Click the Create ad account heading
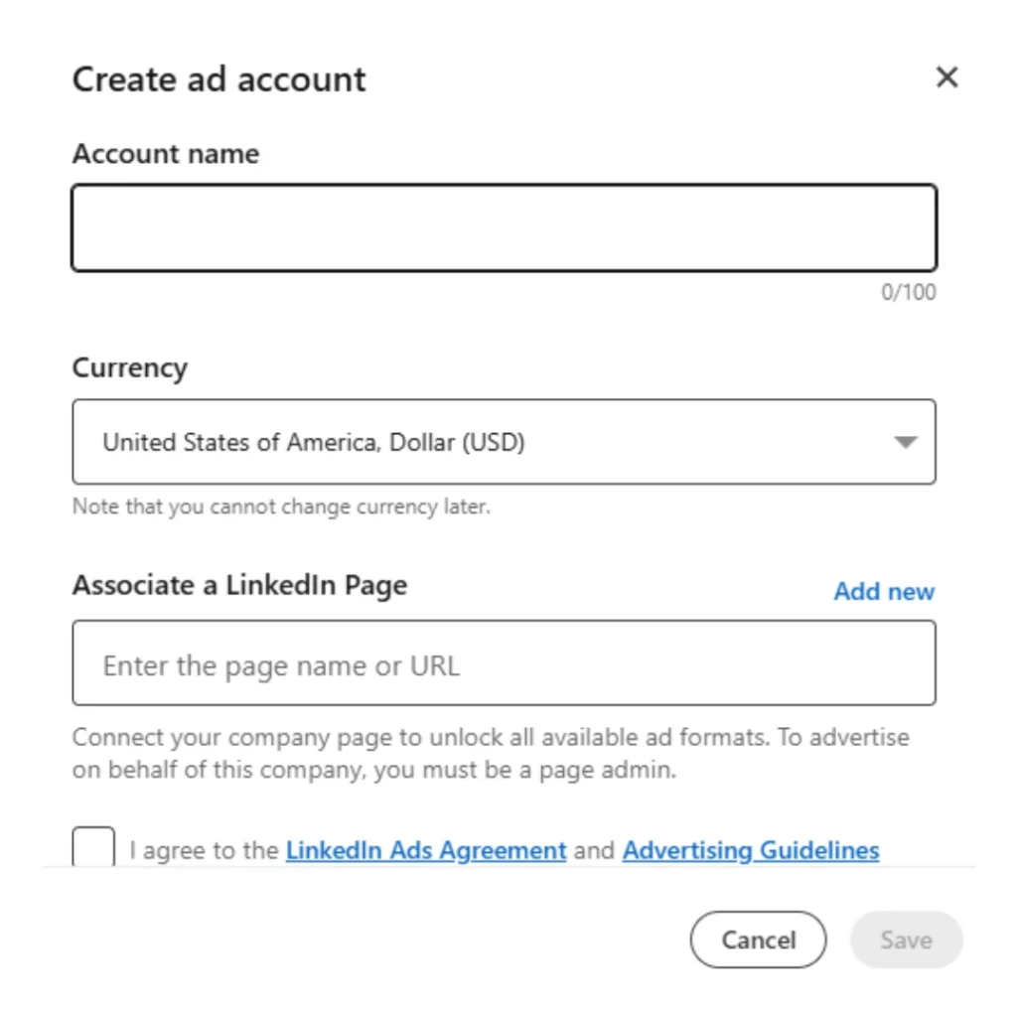Image resolution: width=1017 pixels, height=1017 pixels. pos(218,79)
